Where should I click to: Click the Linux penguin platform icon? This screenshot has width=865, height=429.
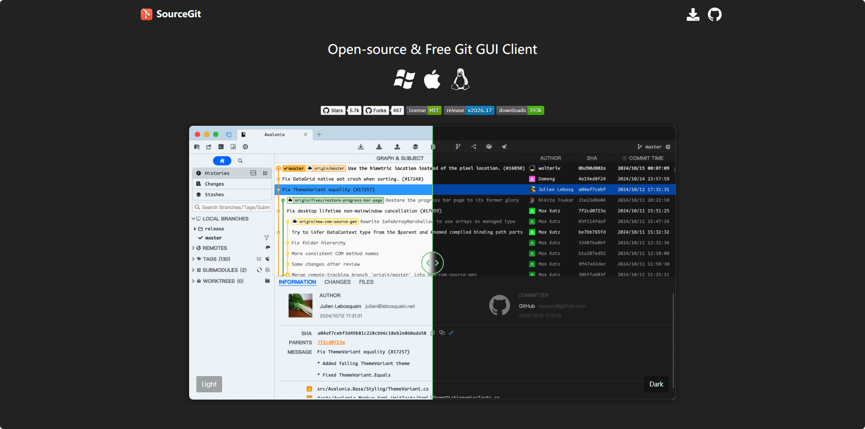(461, 79)
